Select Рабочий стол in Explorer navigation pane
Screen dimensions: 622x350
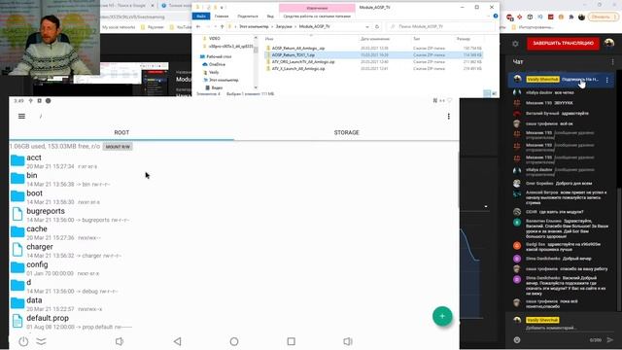[x=216, y=56]
